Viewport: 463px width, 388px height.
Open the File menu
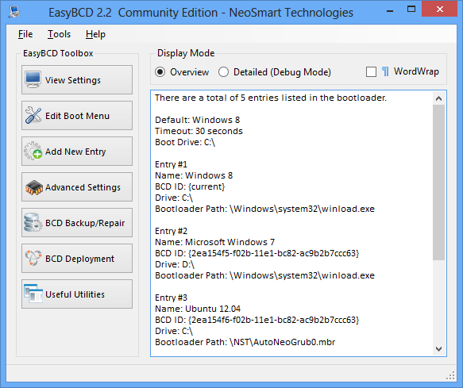pyautogui.click(x=25, y=34)
